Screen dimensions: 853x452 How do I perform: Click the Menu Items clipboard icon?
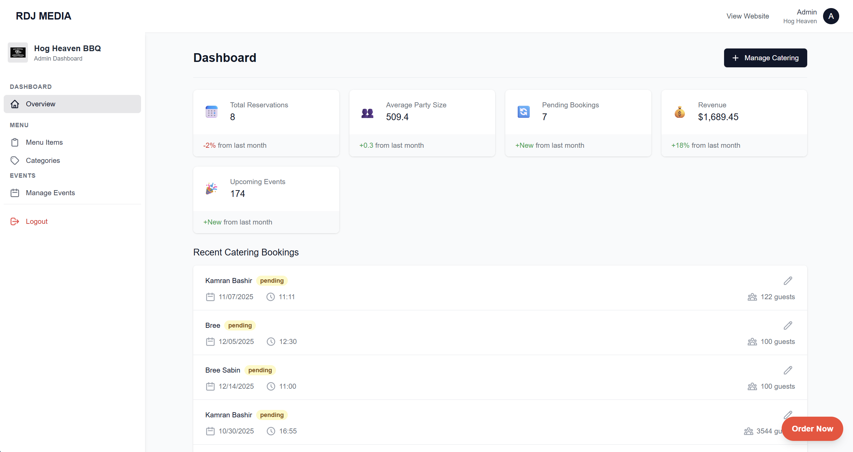tap(15, 142)
